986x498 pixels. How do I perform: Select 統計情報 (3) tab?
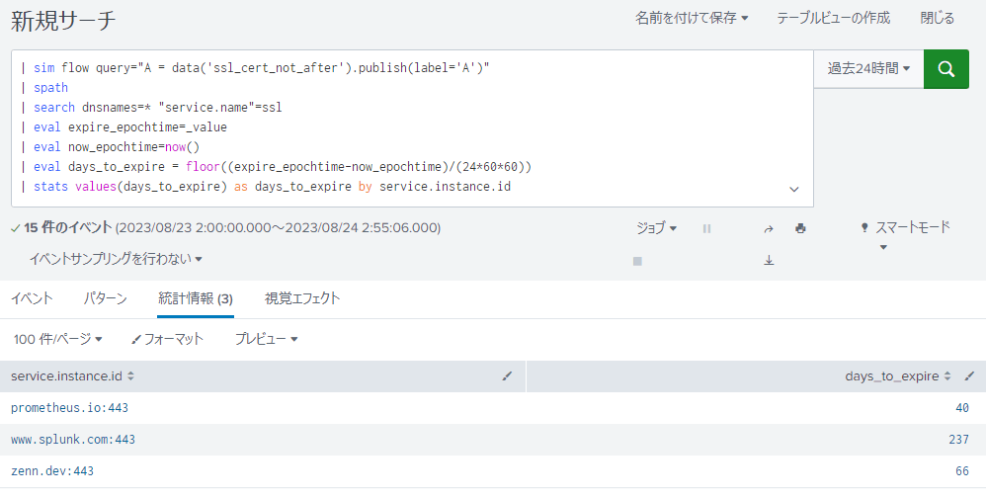pos(196,298)
